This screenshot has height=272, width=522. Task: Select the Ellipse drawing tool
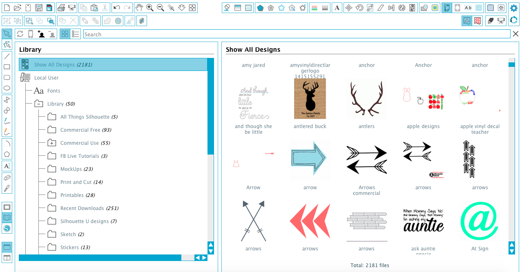coord(6,88)
